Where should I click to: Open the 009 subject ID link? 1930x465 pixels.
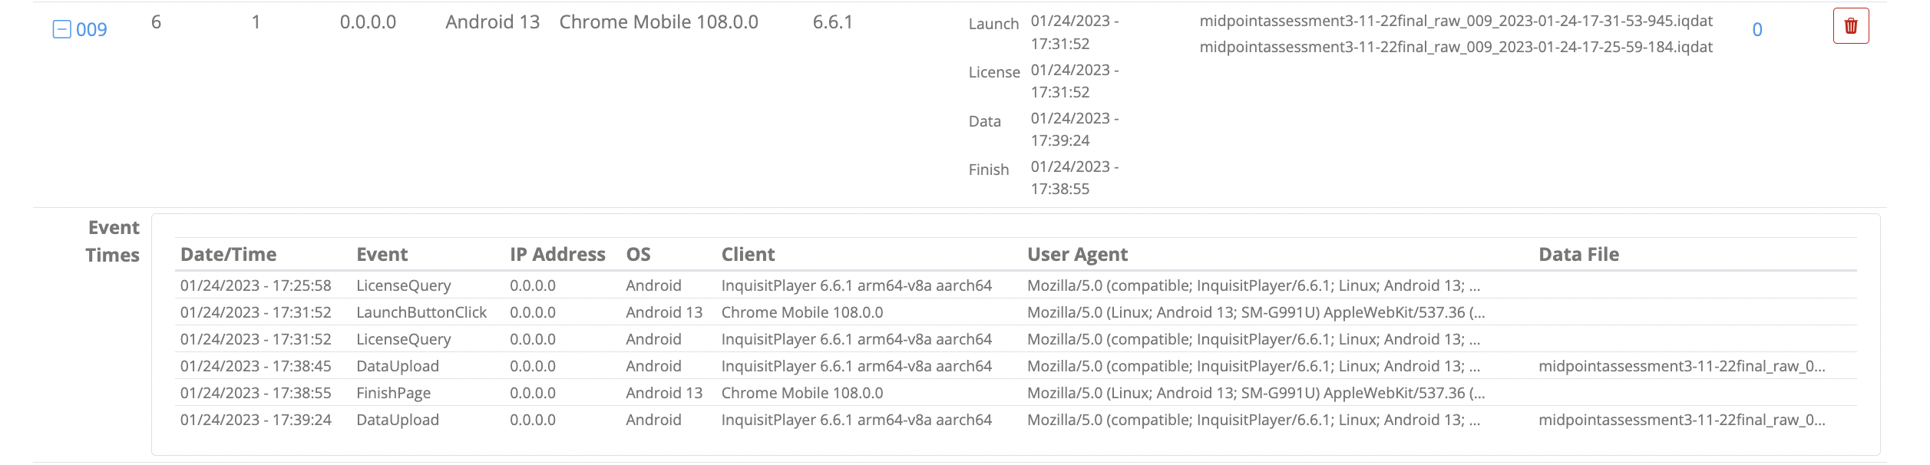click(x=91, y=30)
